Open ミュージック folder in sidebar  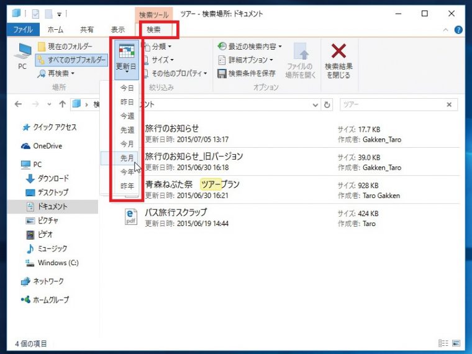coord(47,248)
